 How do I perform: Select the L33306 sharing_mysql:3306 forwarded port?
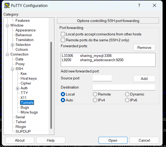(108, 56)
